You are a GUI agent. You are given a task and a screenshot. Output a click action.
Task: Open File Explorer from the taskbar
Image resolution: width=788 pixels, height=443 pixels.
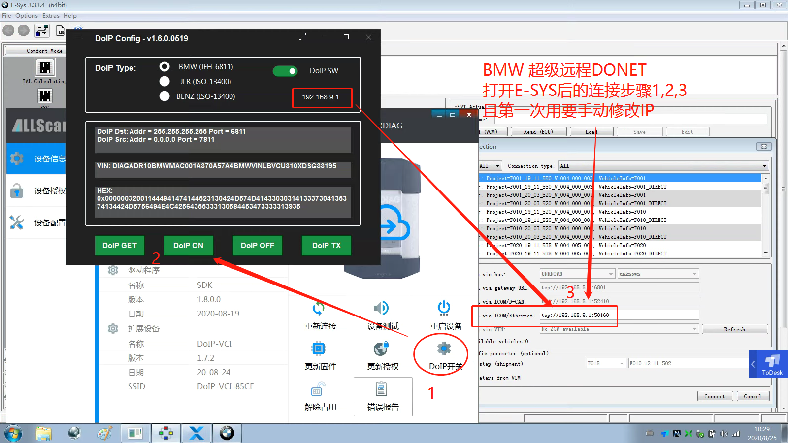pyautogui.click(x=44, y=433)
